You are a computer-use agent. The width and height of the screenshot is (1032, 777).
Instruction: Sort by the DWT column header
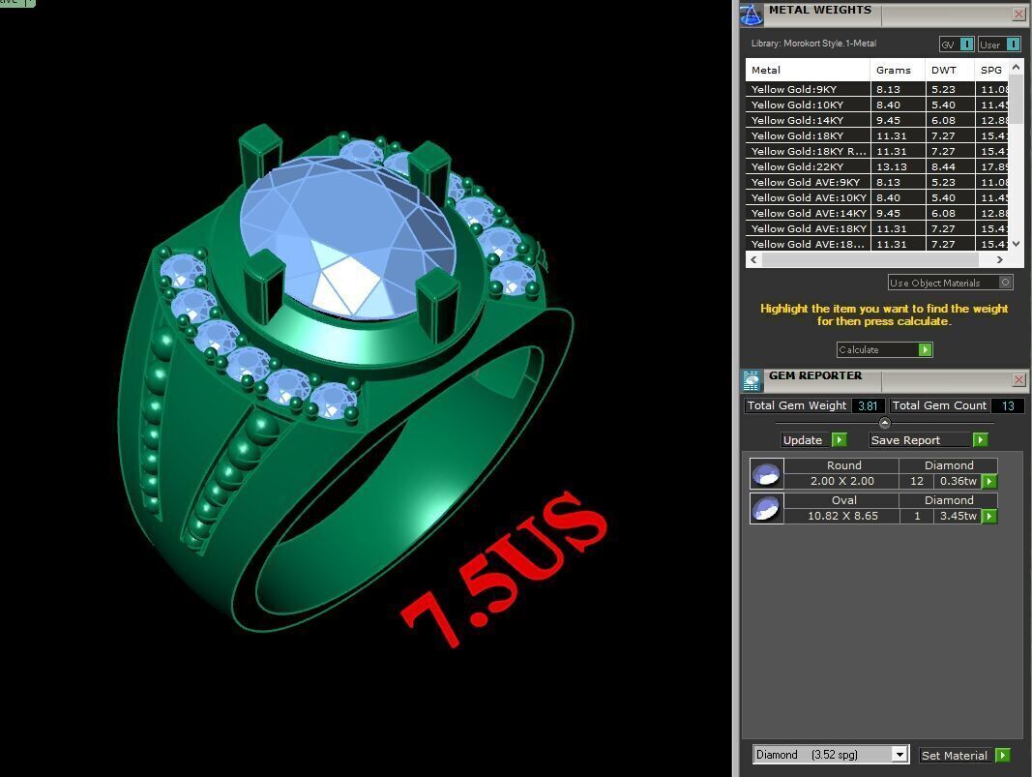pyautogui.click(x=950, y=70)
